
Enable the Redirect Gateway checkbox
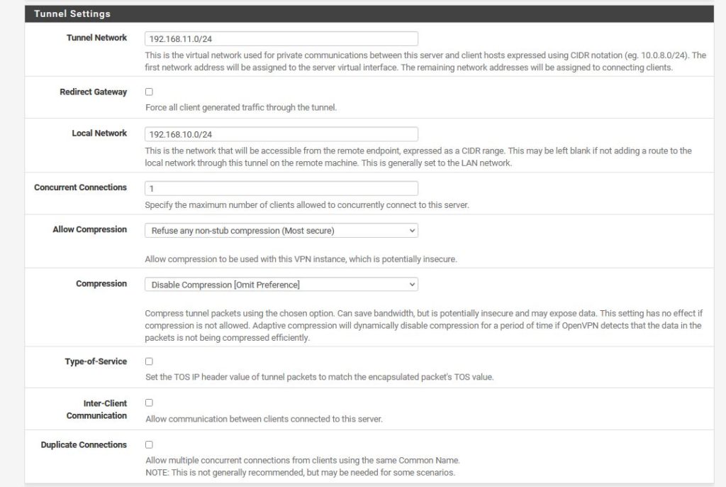149,92
